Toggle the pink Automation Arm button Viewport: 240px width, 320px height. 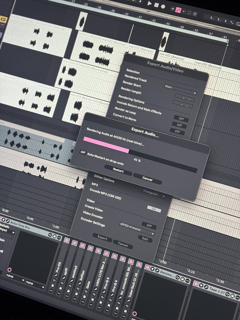tap(178, 10)
